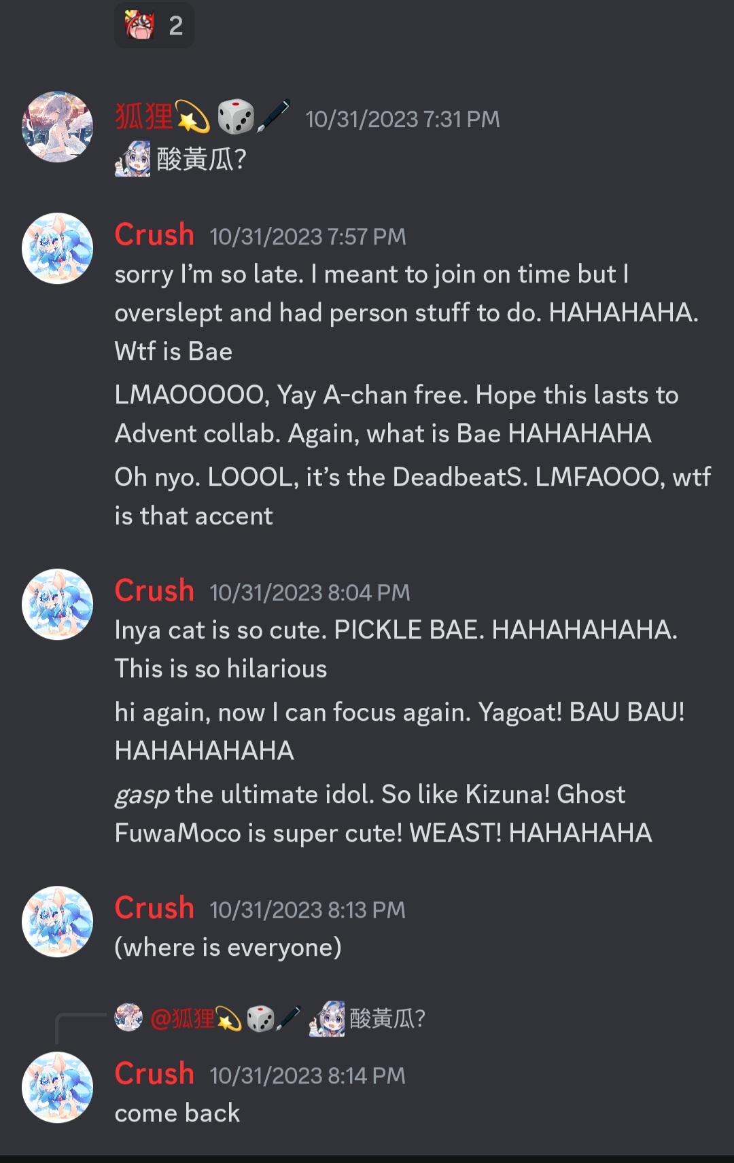Click the 狐狸 username in red

click(144, 116)
